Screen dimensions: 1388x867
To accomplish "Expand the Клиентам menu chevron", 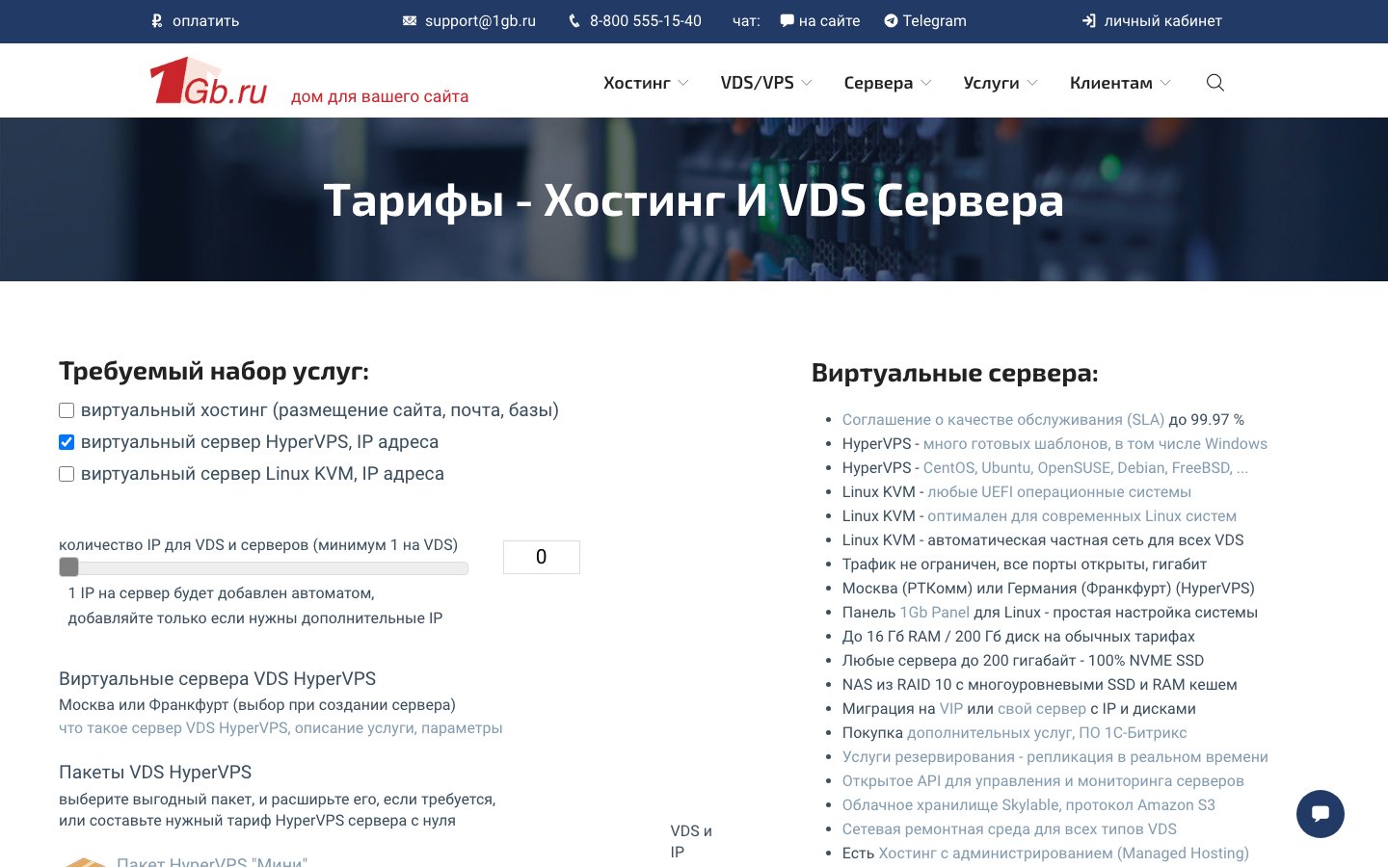I will point(1165,83).
